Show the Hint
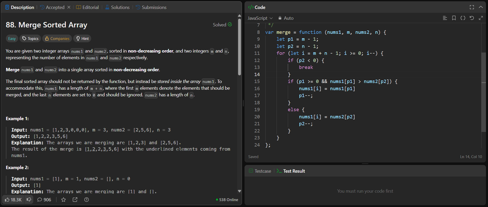Viewport: 488px width, 207px height. point(83,39)
